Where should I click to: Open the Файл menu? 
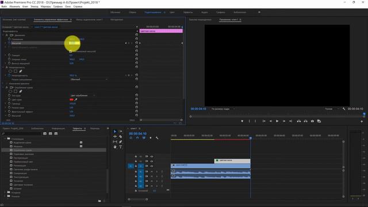click(4, 6)
